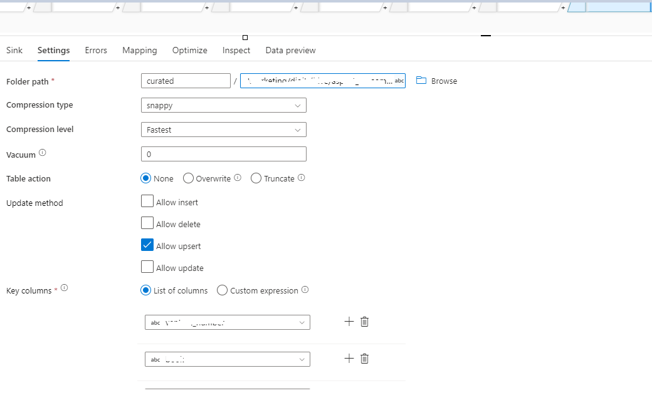Add key column after second row
Viewport: 652px width, 408px height.
point(349,359)
